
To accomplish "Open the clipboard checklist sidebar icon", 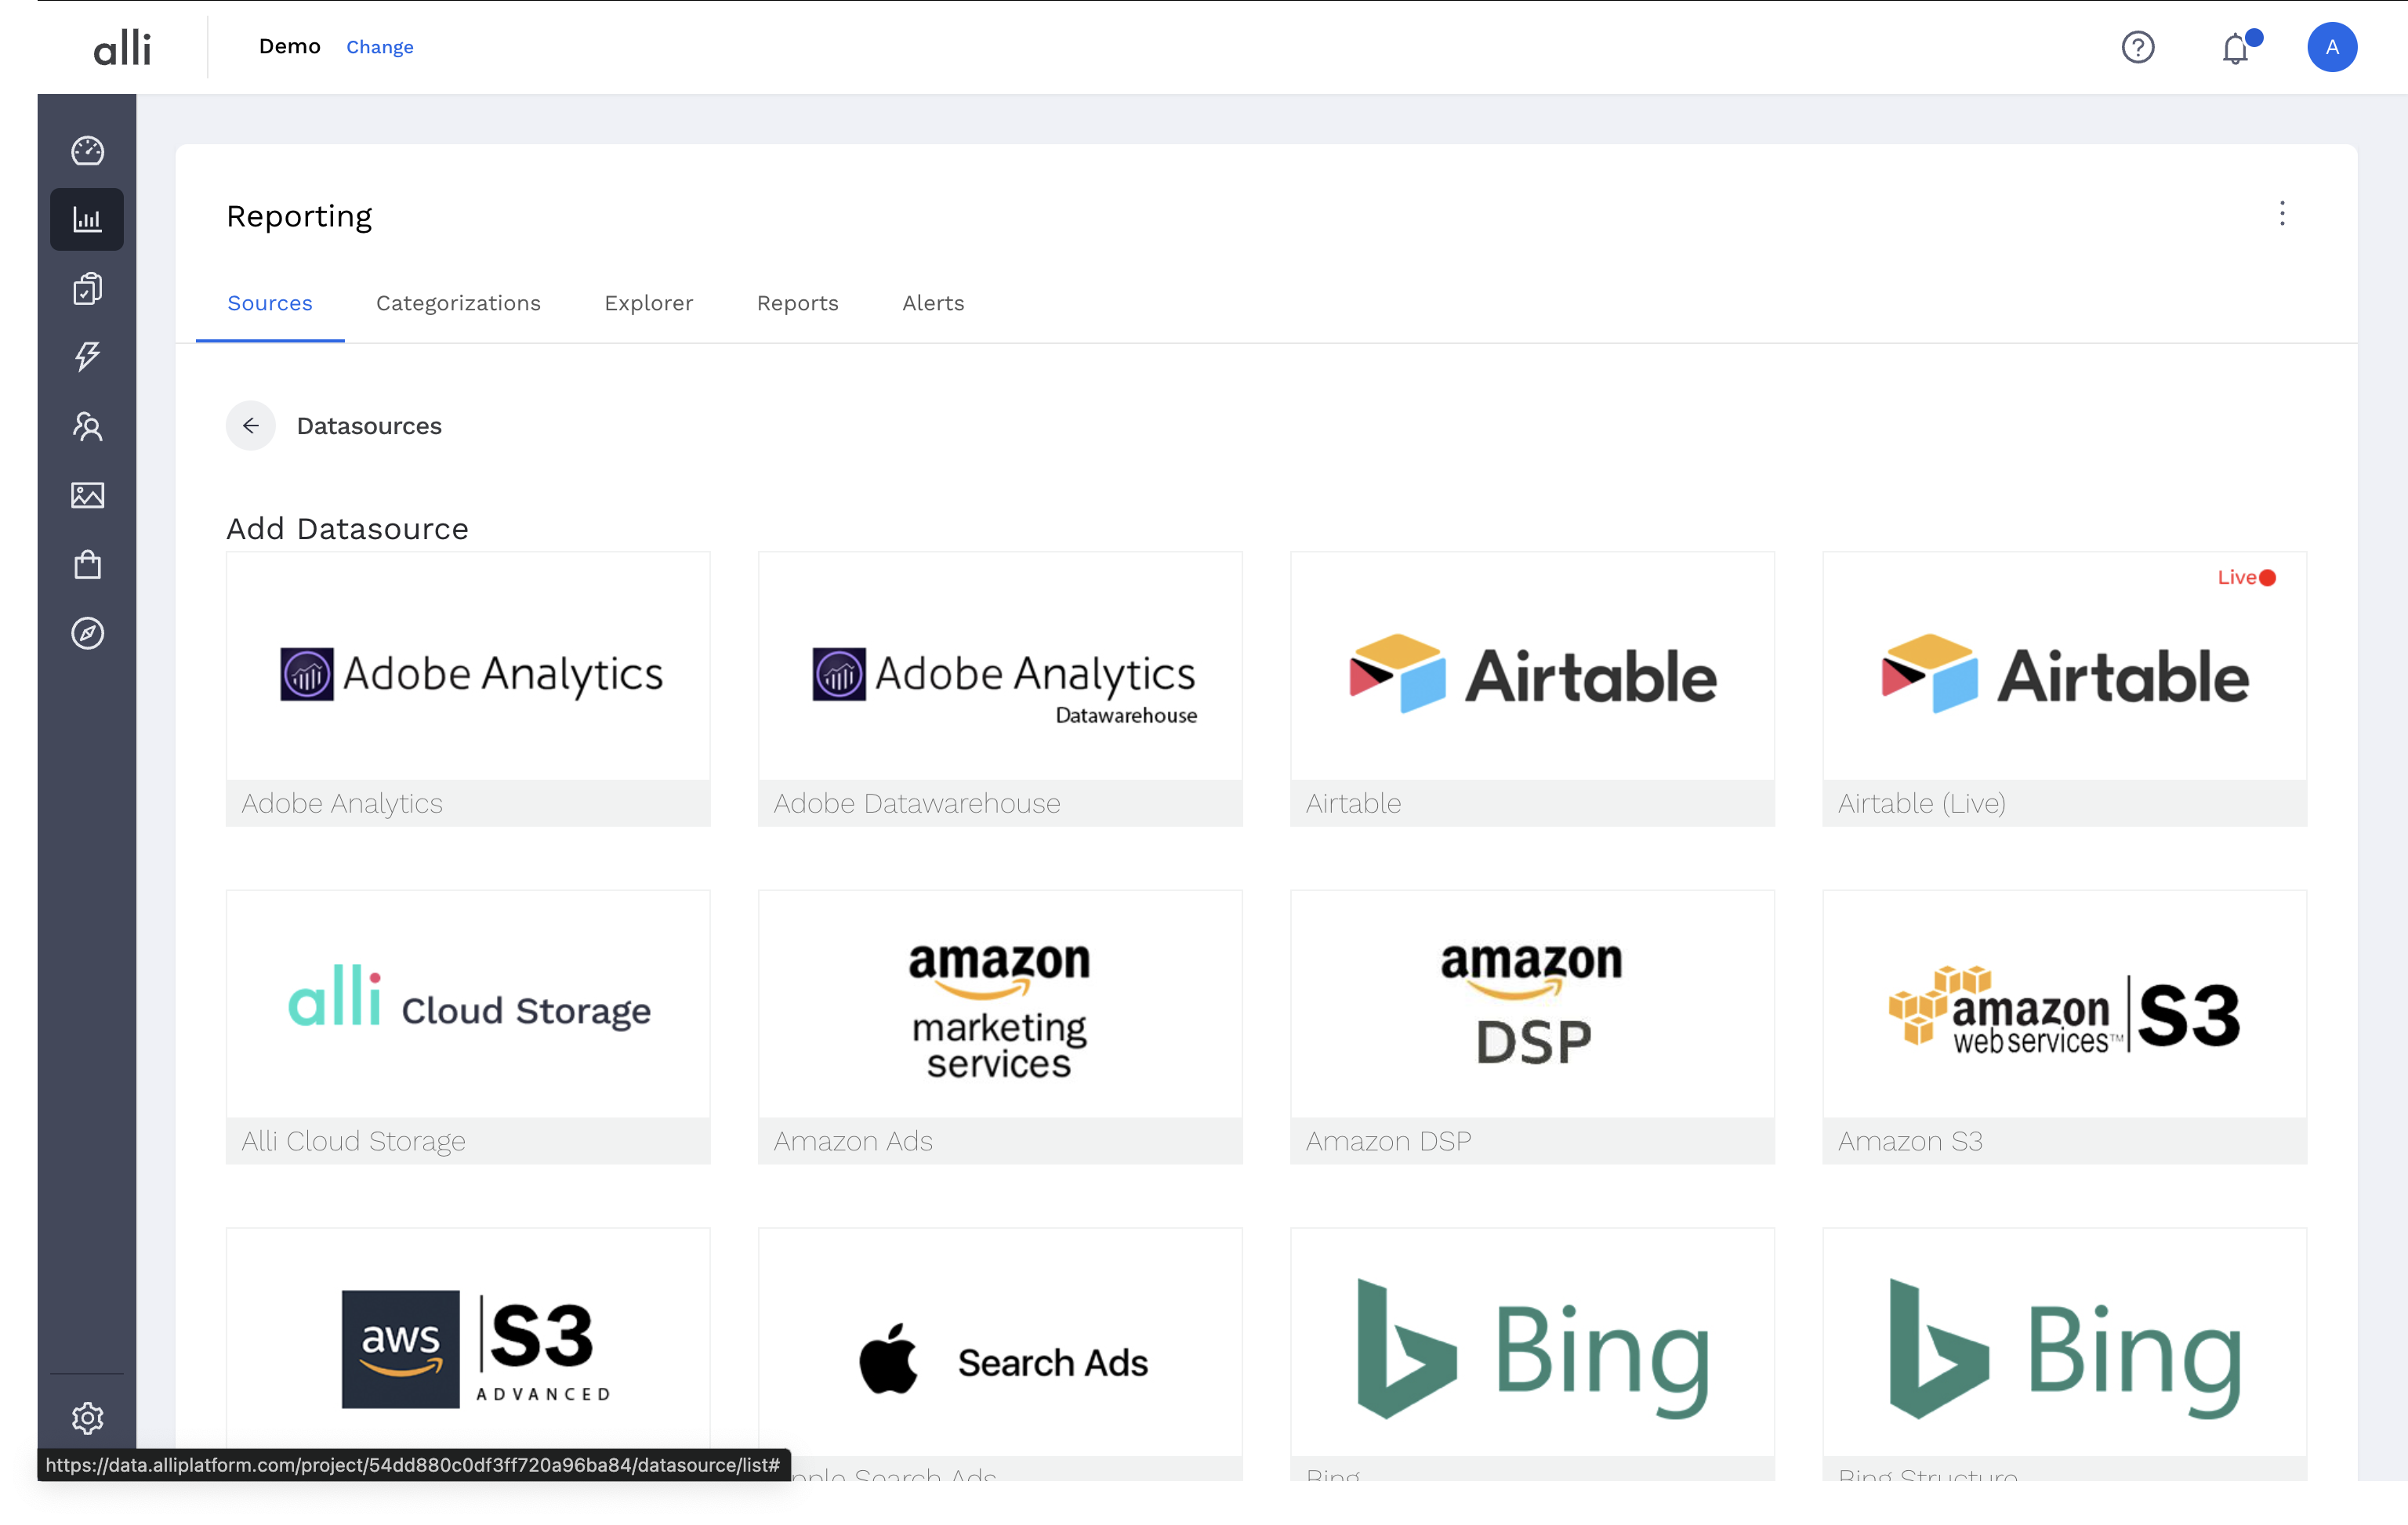I will (87, 289).
